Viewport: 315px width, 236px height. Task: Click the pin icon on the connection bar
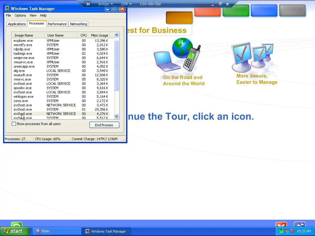pos(88,4)
